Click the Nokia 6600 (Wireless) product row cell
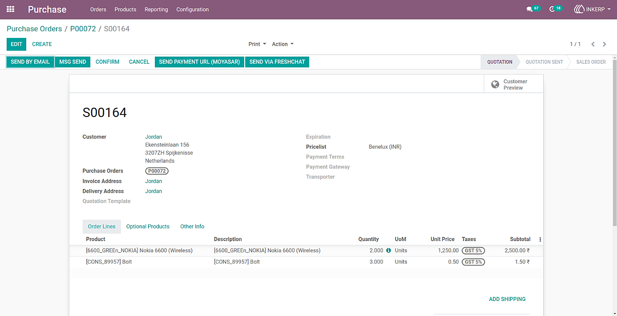The image size is (617, 316). click(x=139, y=251)
